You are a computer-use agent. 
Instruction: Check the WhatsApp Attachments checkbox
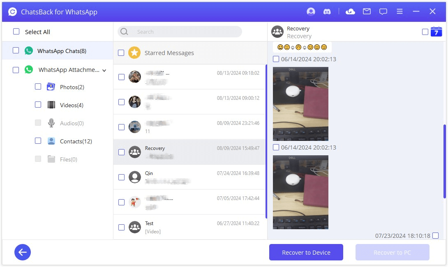coord(16,70)
